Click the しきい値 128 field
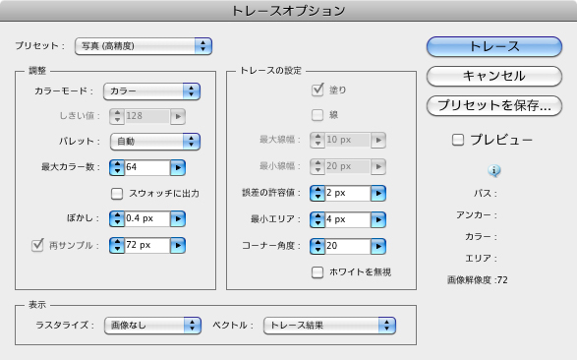This screenshot has width=577, height=360. coord(147,116)
